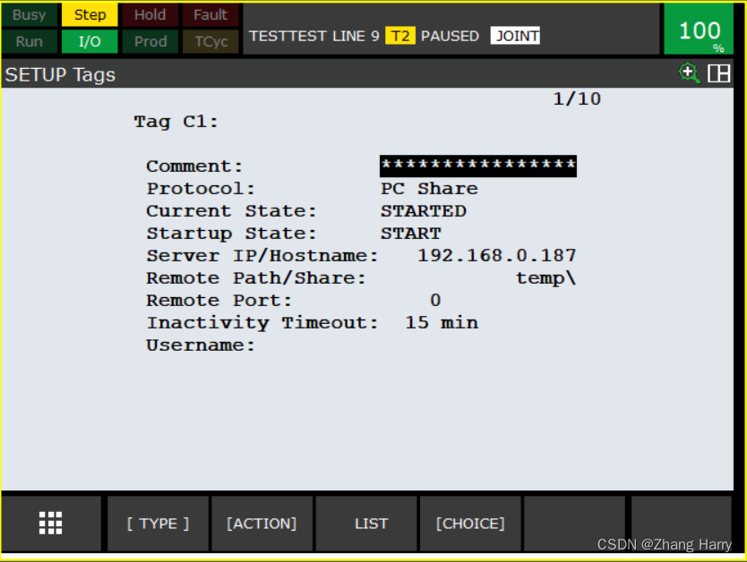Screen dimensions: 747x562
Task: Select the Startup State value START
Action: point(410,234)
